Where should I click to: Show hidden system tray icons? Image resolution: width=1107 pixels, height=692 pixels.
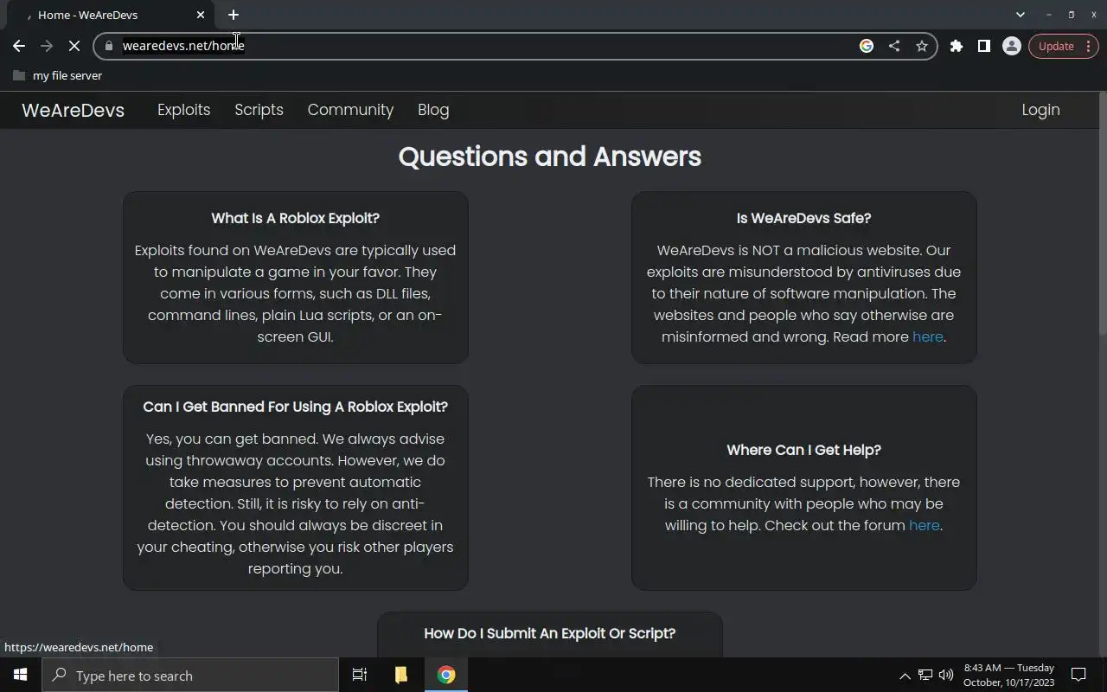click(x=905, y=676)
